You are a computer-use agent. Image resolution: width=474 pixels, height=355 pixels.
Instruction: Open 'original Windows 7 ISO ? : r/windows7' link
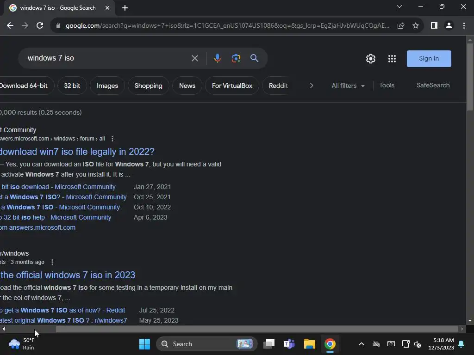[x=63, y=321]
